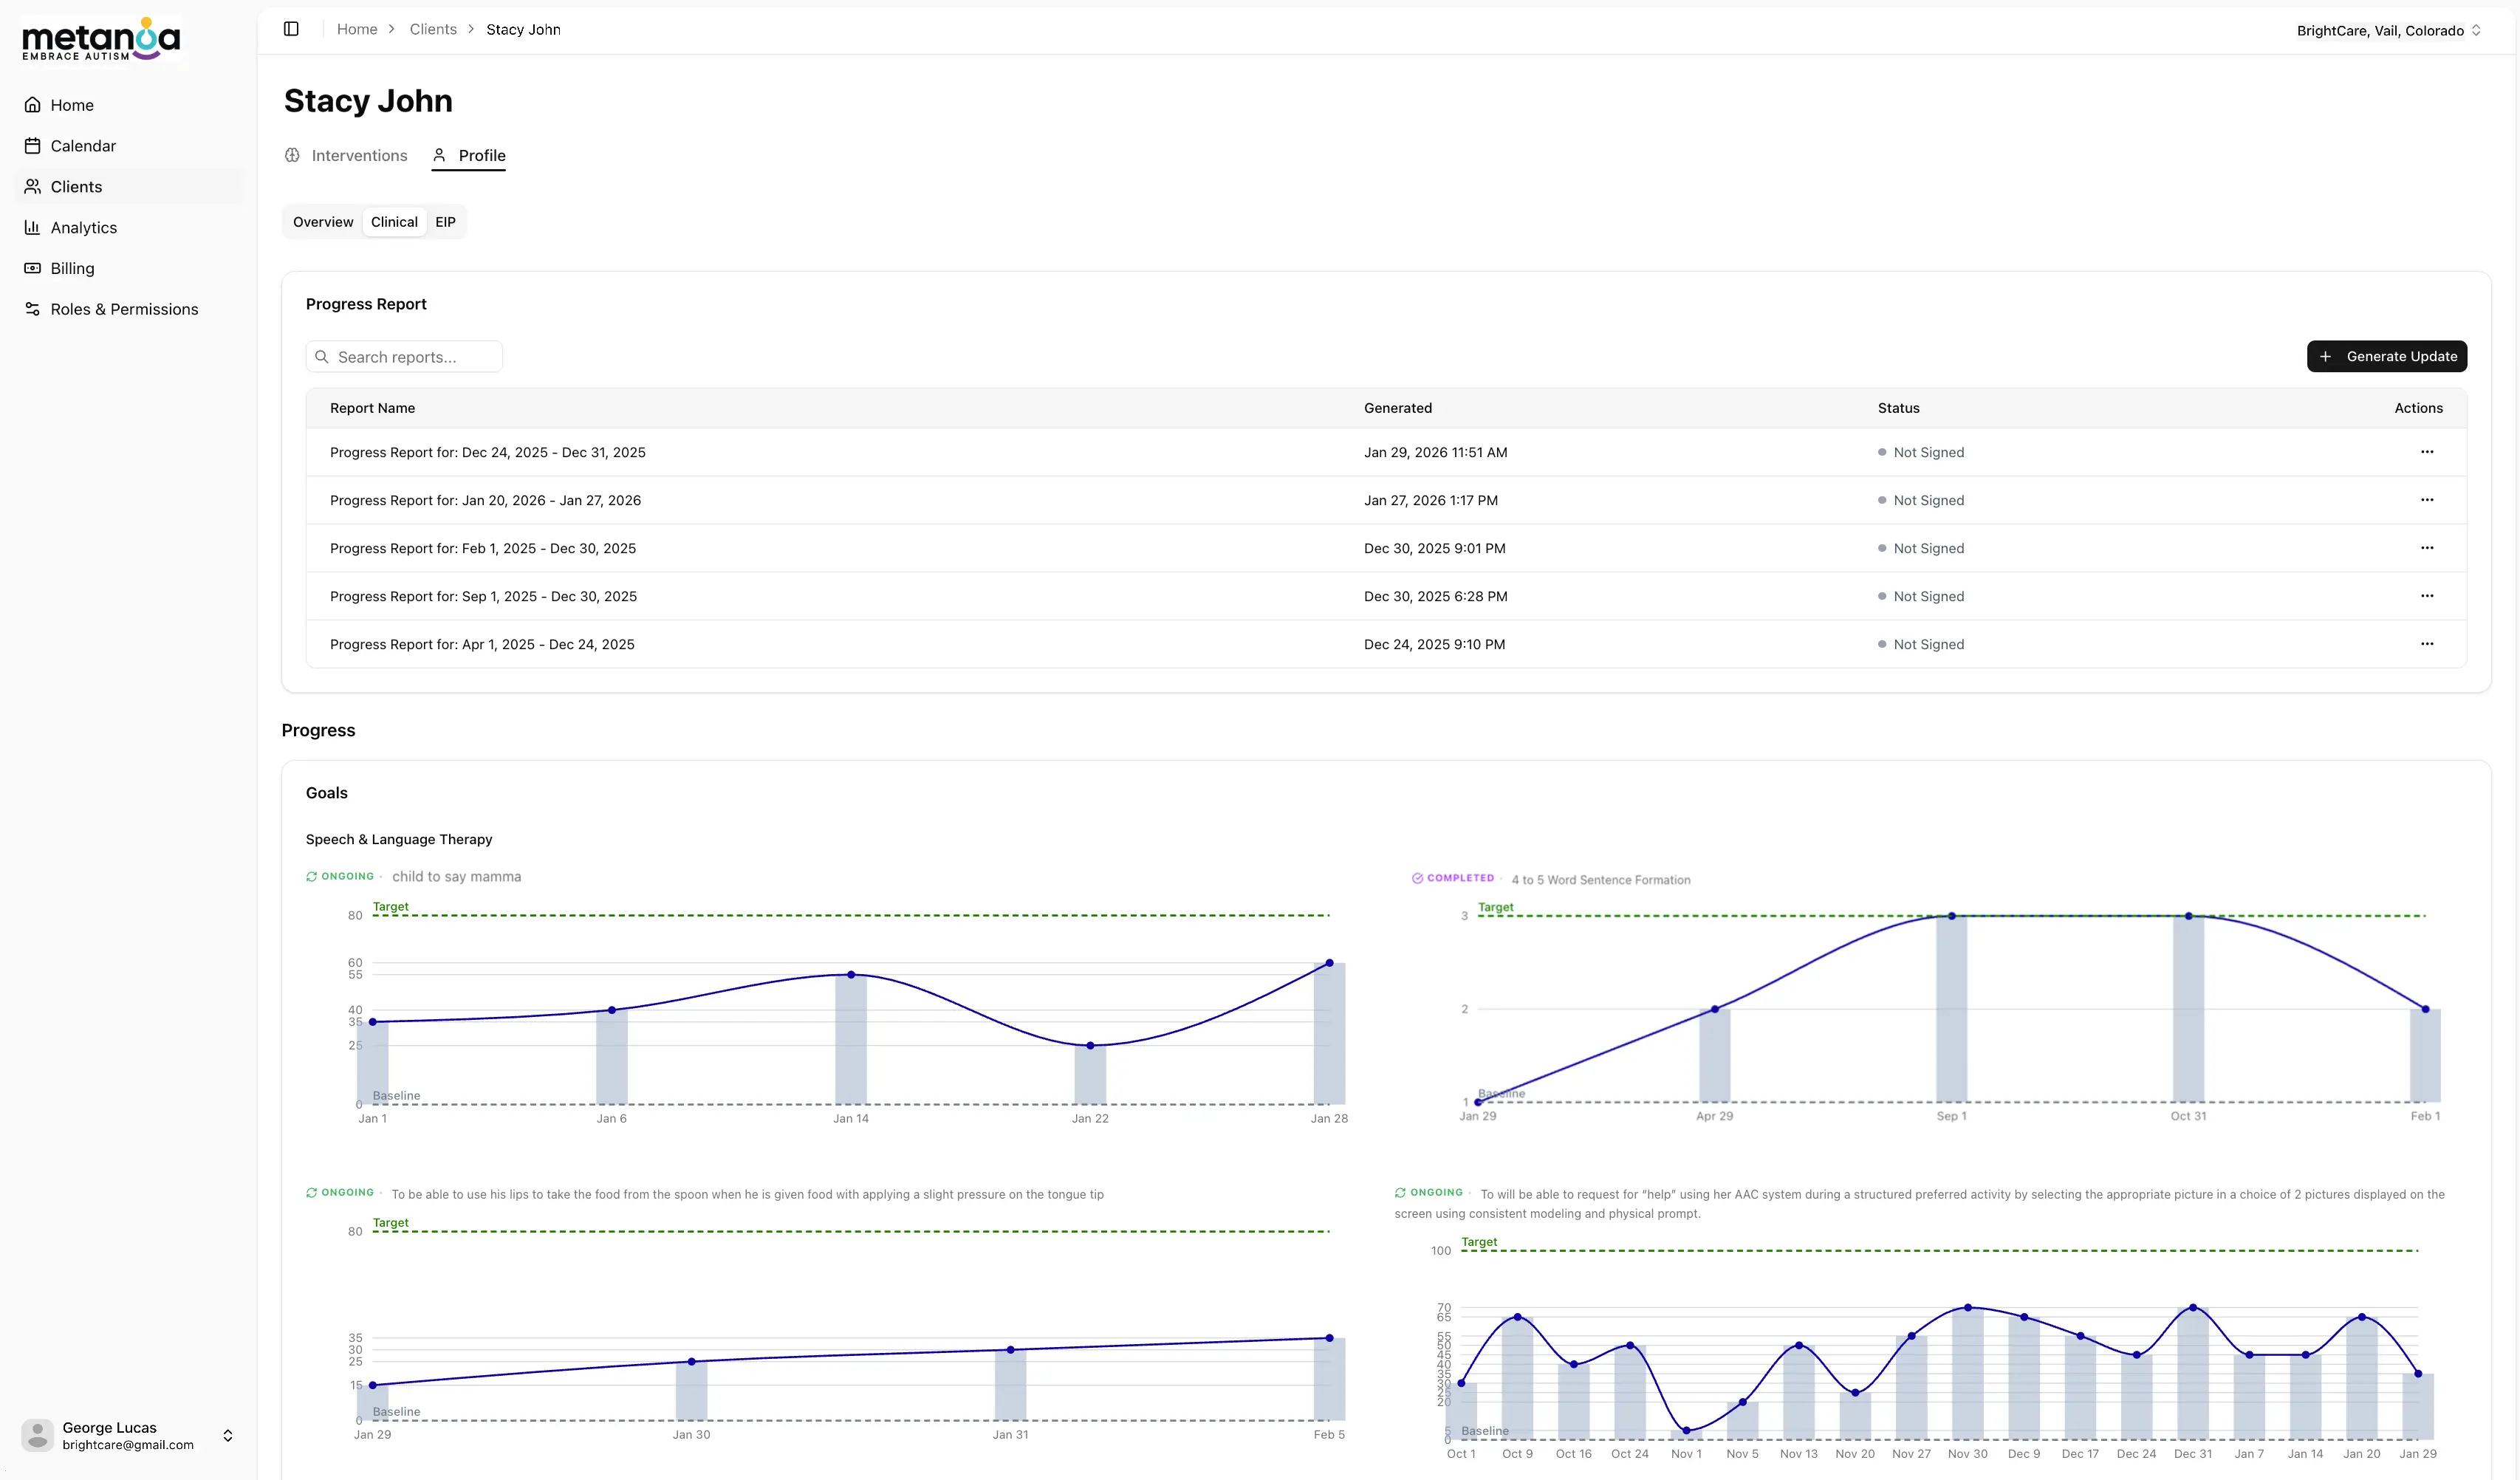Image resolution: width=2520 pixels, height=1480 pixels.
Task: Click the Metanoa Embrace Autism logo
Action: click(101, 39)
